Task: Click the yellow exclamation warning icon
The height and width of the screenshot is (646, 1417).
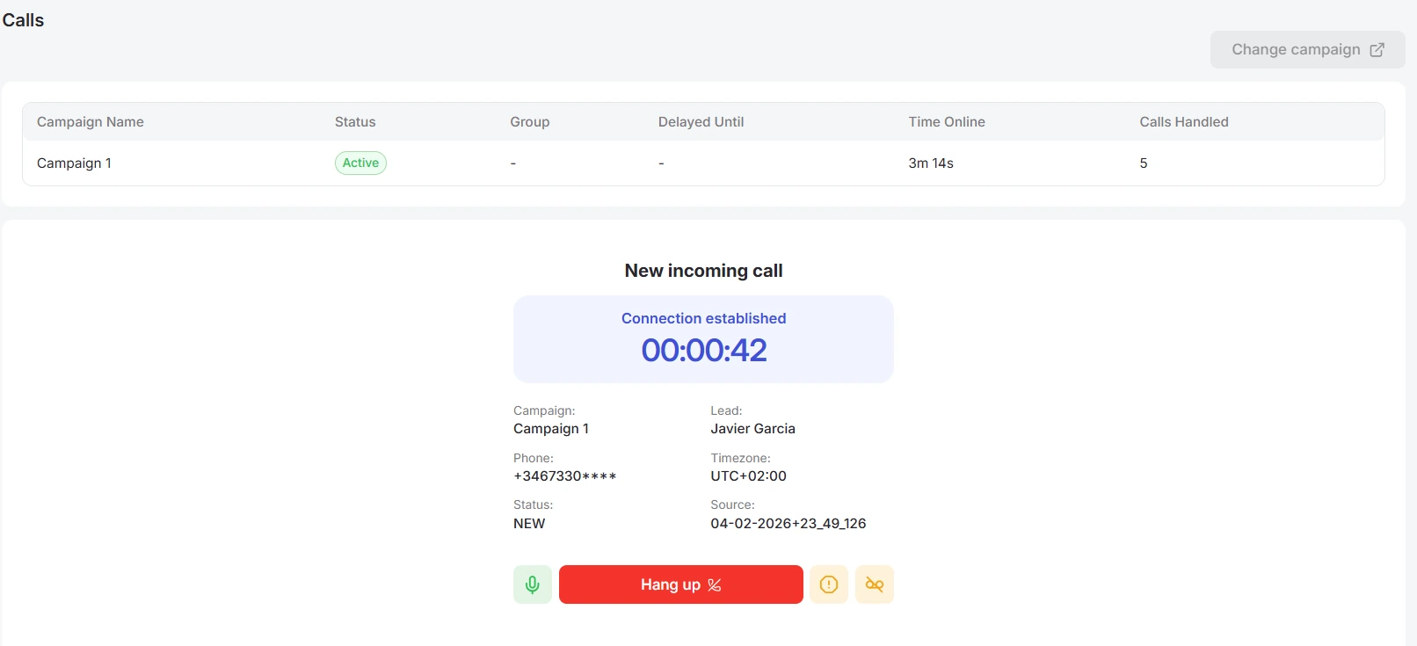Action: [829, 584]
